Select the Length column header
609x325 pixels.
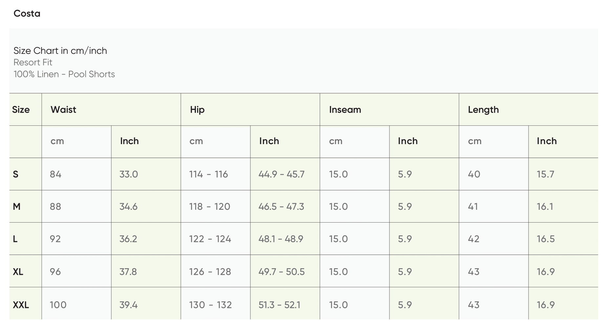pyautogui.click(x=483, y=110)
